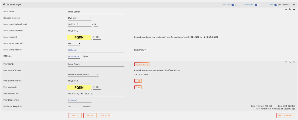Ping the peer tunnel address 10.253.1.1
Screen dimensions: 298x120
coord(138,81)
